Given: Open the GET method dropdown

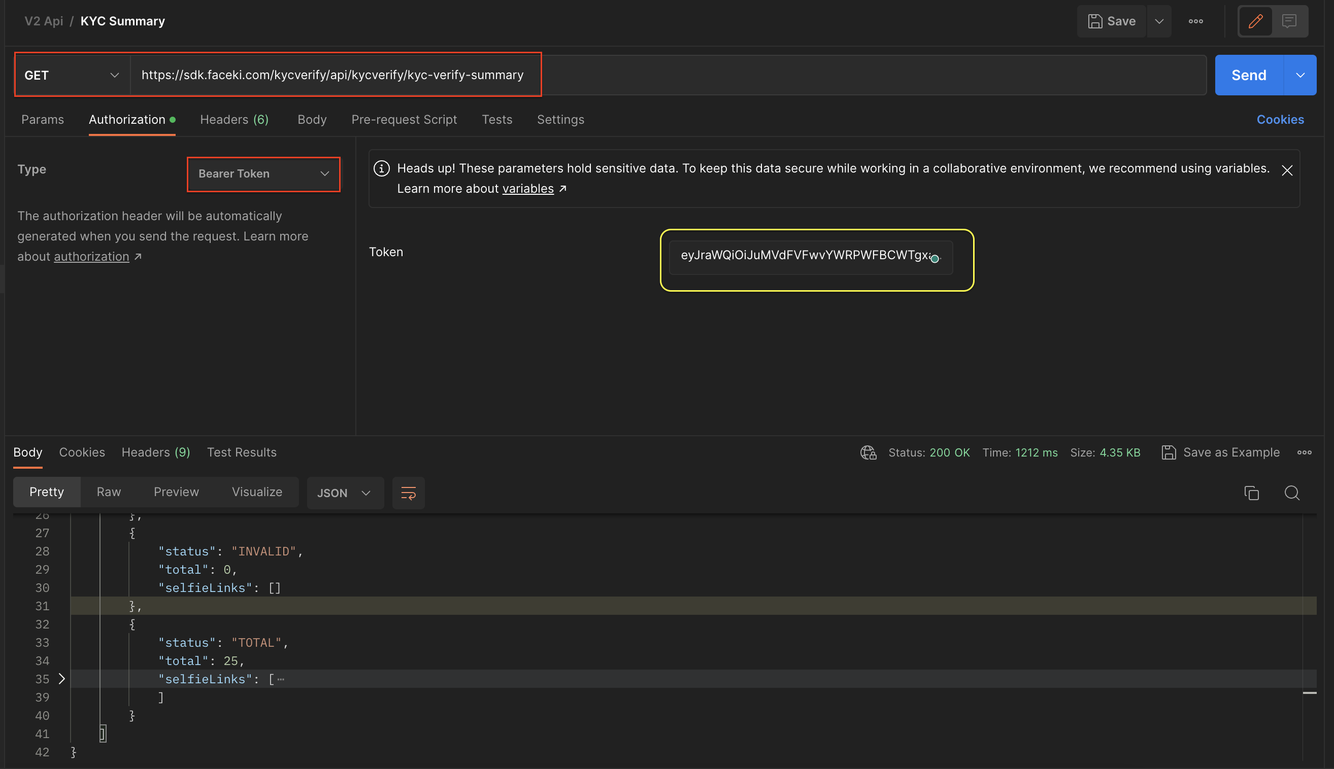Looking at the screenshot, I should 73,75.
